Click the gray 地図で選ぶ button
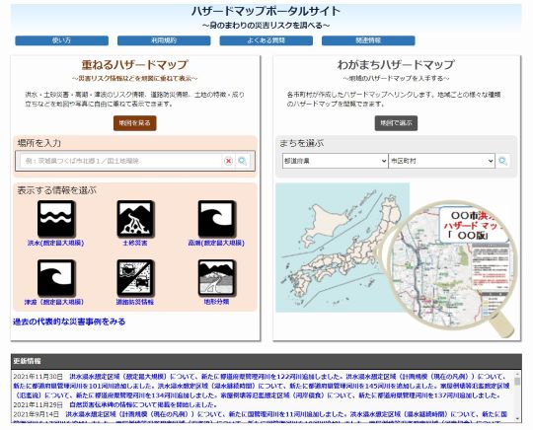The height and width of the screenshot is (430, 533). click(x=396, y=123)
